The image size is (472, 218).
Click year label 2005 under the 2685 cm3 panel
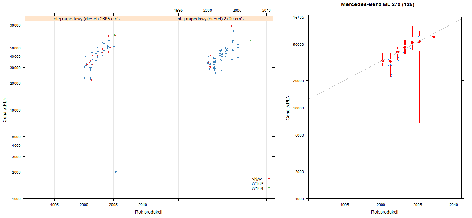pyautogui.click(x=114, y=204)
